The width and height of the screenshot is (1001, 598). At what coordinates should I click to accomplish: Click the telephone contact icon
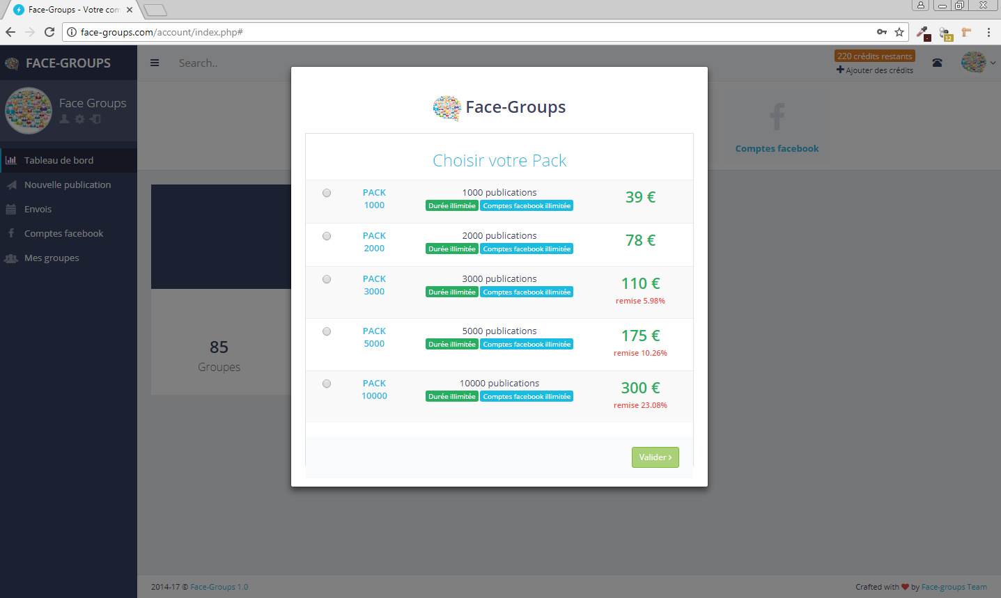(x=937, y=63)
